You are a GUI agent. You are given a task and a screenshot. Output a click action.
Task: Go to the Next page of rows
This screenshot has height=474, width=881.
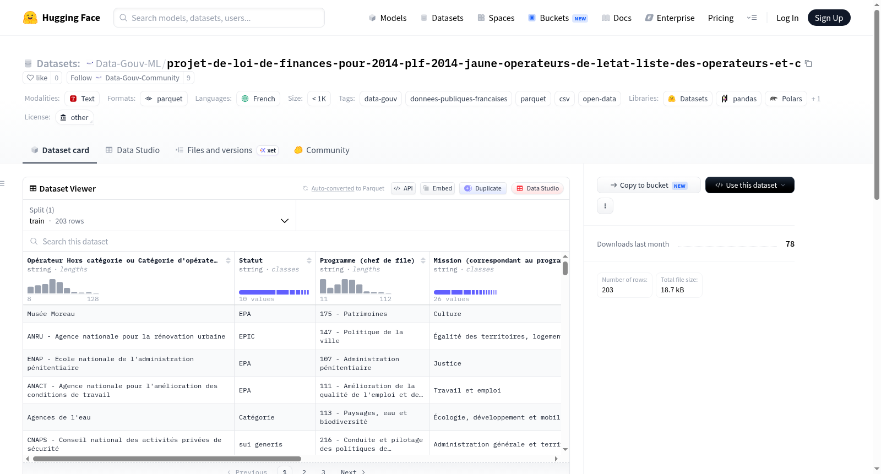(x=353, y=472)
